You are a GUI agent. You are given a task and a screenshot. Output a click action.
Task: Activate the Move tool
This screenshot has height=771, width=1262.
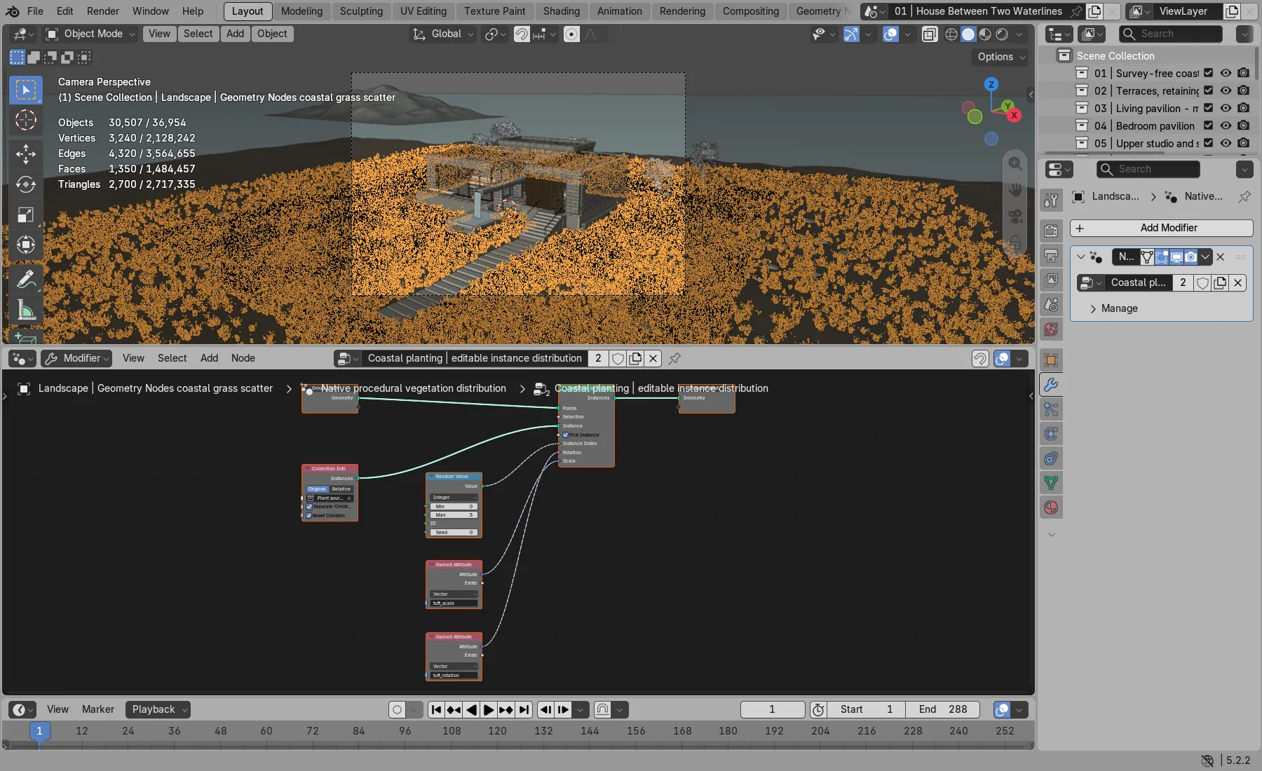tap(26, 153)
